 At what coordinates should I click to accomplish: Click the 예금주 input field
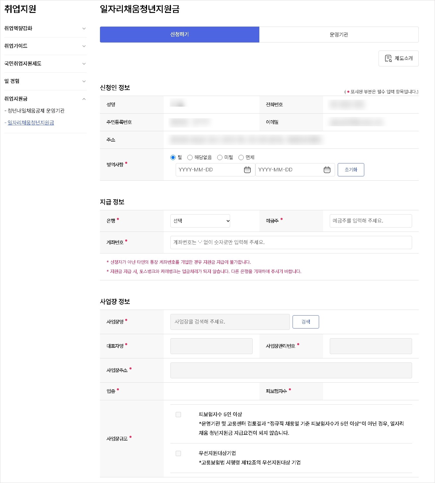coord(370,221)
